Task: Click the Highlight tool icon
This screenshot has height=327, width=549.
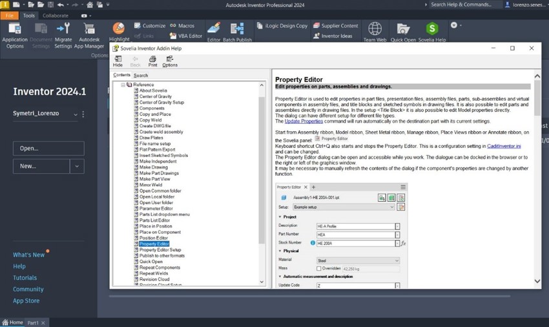Action: [119, 28]
